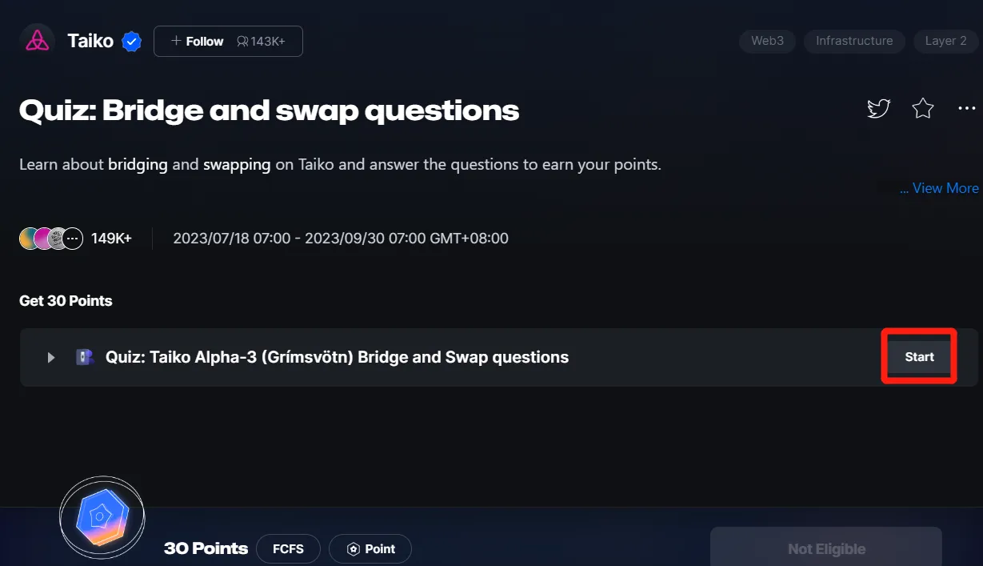Click the Not Eligible button
This screenshot has height=566, width=983.
826,548
